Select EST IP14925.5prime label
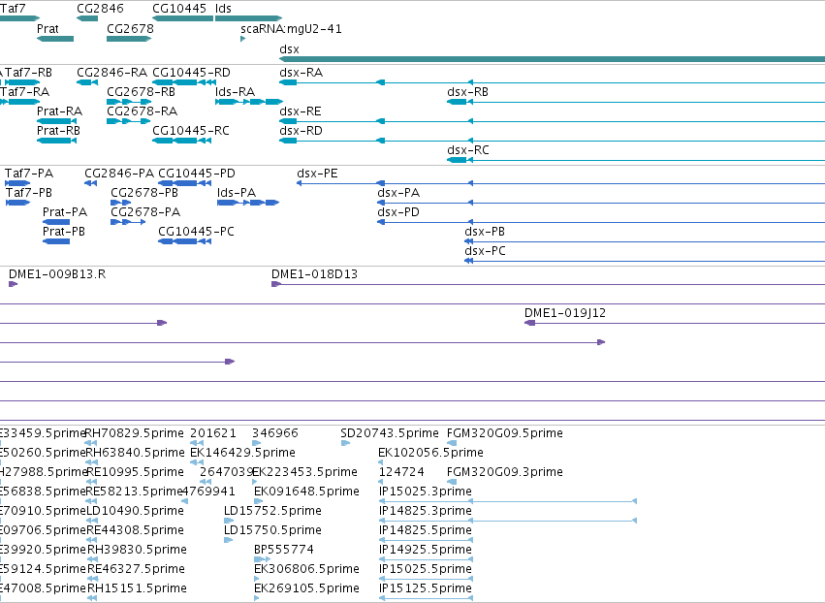 click(426, 551)
